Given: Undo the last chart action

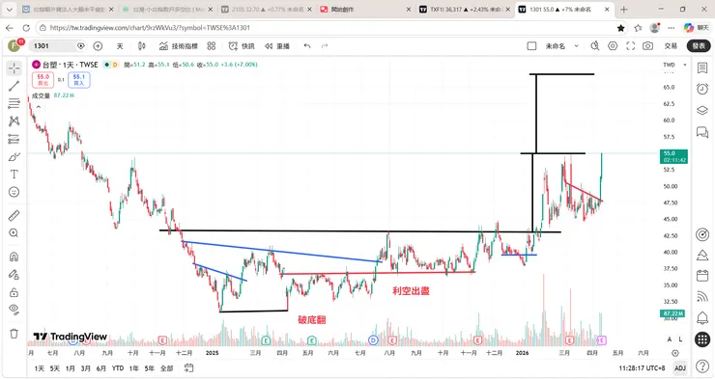Looking at the screenshot, I should point(307,46).
